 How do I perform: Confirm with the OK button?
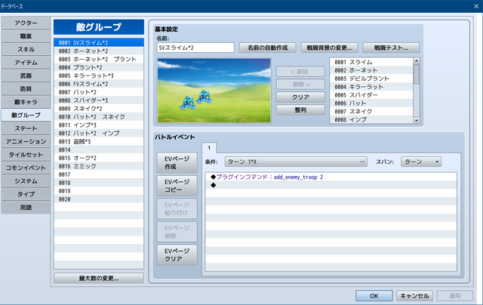point(374,296)
